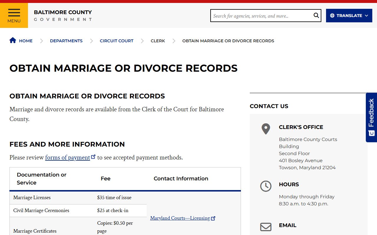Click the chevron down arrow on Translate
Image resolution: width=377 pixels, height=235 pixels.
click(x=366, y=16)
